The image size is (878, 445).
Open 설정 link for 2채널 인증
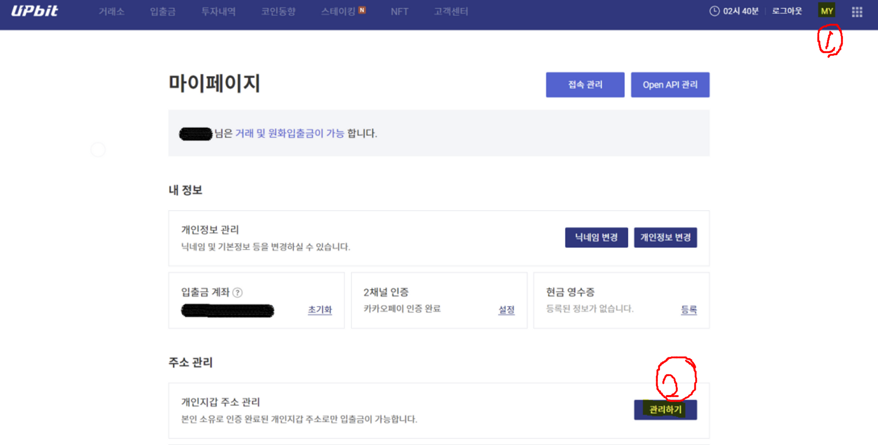pos(506,310)
